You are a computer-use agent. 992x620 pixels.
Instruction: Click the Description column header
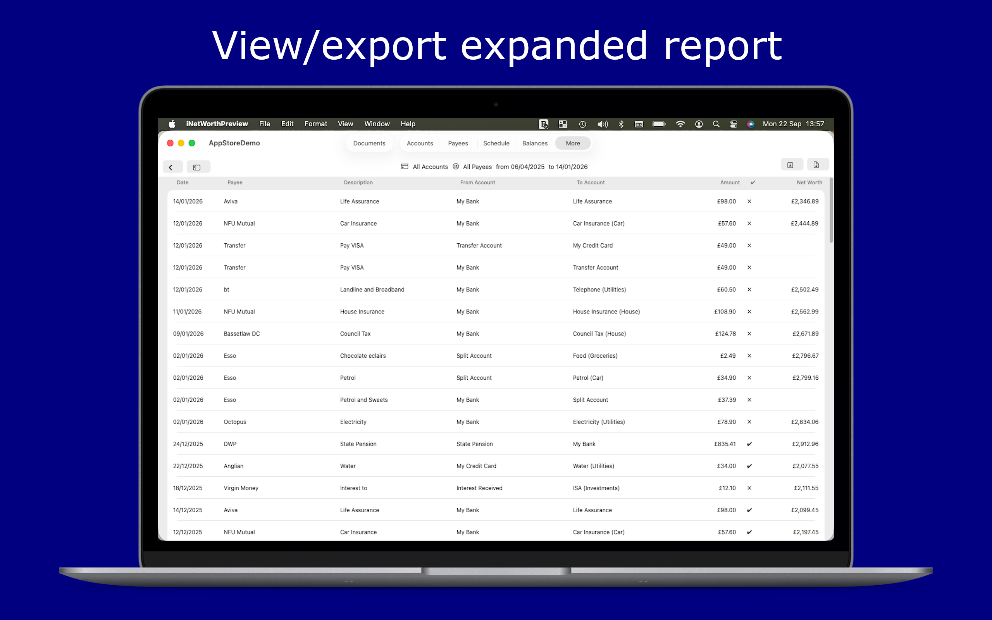tap(358, 183)
